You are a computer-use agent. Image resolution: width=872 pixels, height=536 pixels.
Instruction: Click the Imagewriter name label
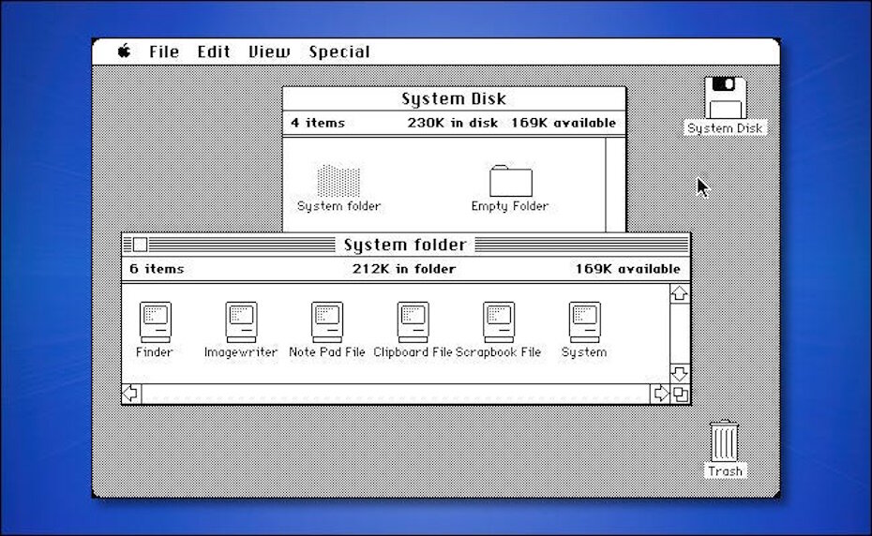[241, 352]
